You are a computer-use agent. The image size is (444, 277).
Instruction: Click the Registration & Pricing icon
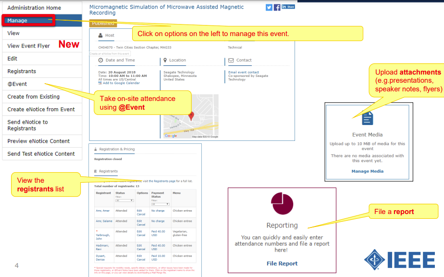[95, 149]
